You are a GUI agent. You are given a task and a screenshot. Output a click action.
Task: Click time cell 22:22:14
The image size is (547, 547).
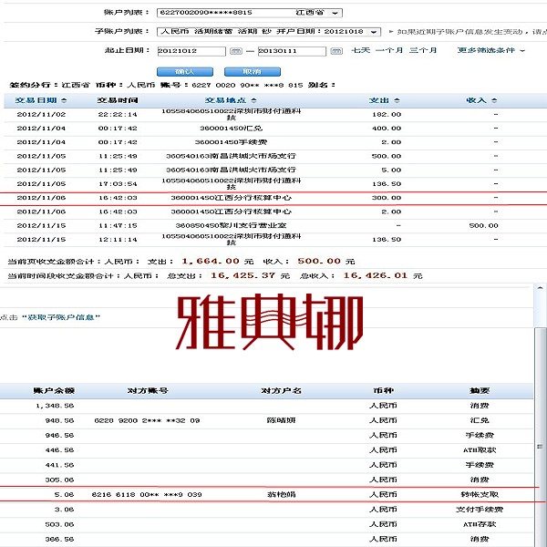(118, 115)
